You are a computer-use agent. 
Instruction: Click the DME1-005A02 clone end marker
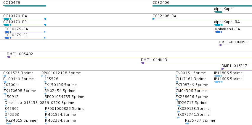click(9, 57)
